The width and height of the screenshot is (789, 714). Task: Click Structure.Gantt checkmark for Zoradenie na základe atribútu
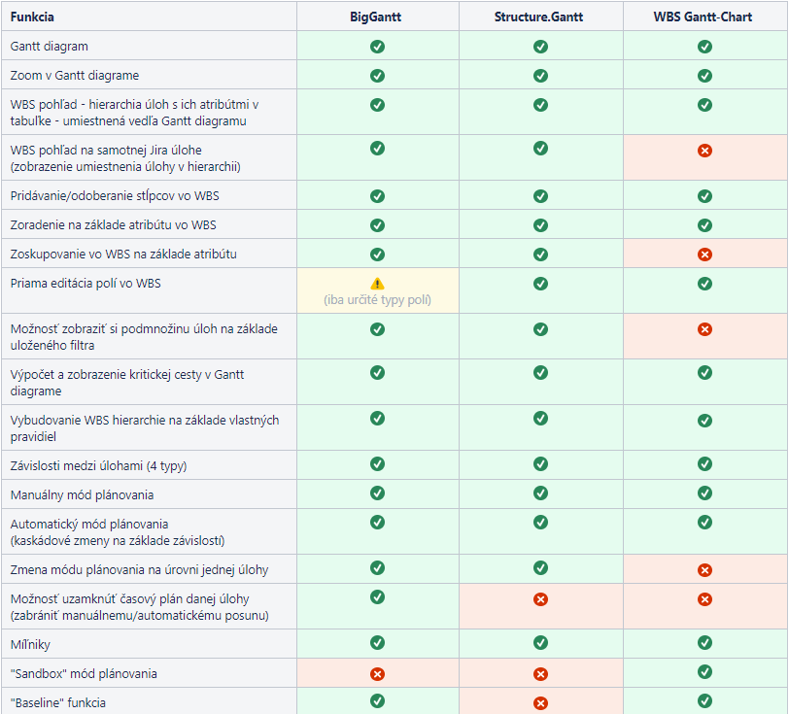(541, 225)
